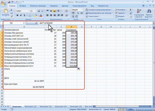The width and height of the screenshot is (155, 111).
Task: Expand the Name Box dropdown arrow
Action: [x=24, y=23]
